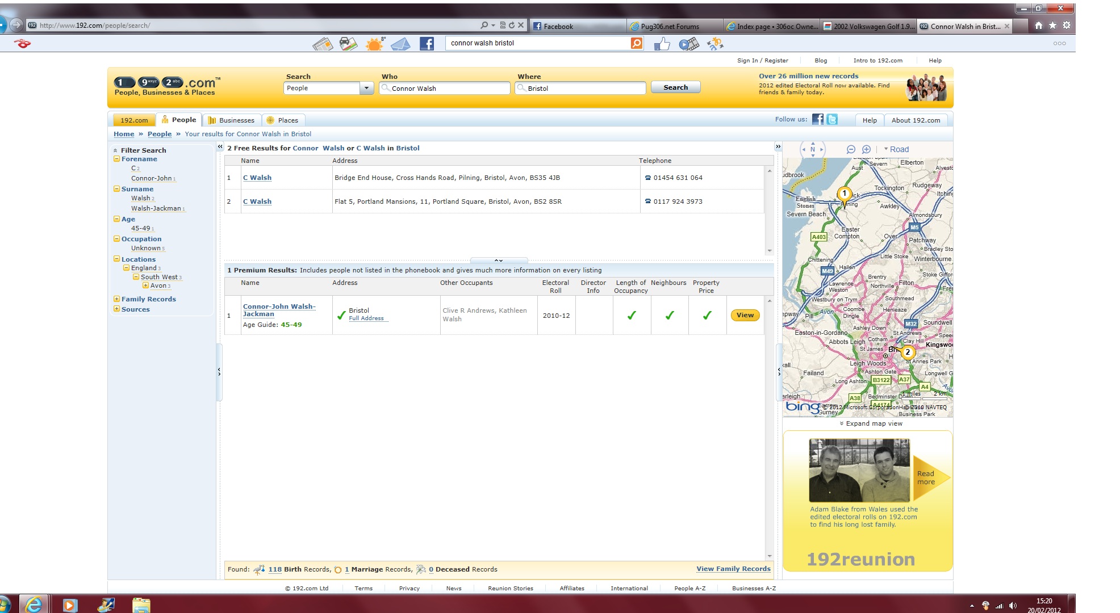Go back with the browser back arrow

(x=2, y=25)
